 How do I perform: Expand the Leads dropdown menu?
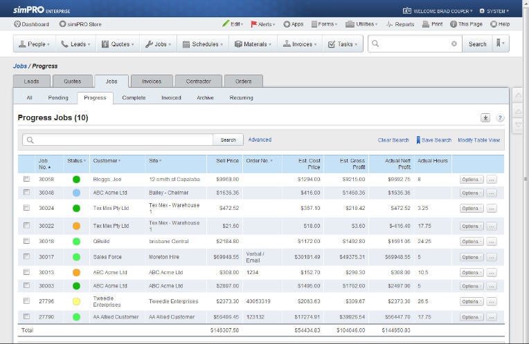pyautogui.click(x=75, y=44)
